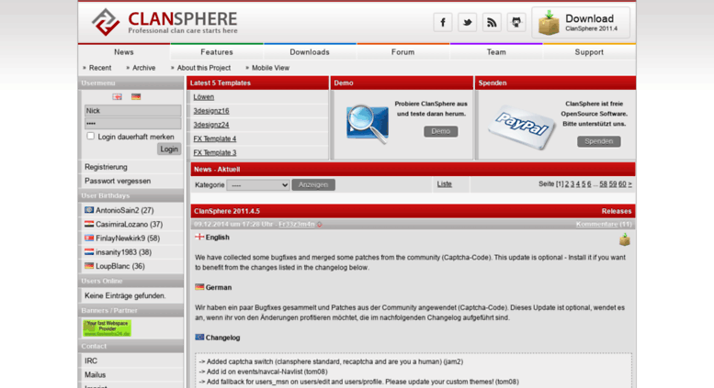Click the PayPal card image
This screenshot has width=714, height=388.
click(x=521, y=127)
